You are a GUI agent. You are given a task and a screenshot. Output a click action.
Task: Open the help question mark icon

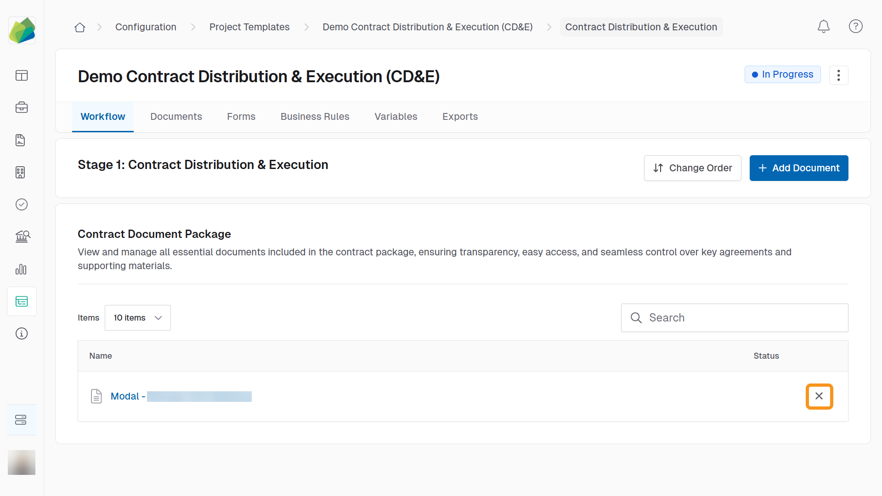pyautogui.click(x=855, y=27)
